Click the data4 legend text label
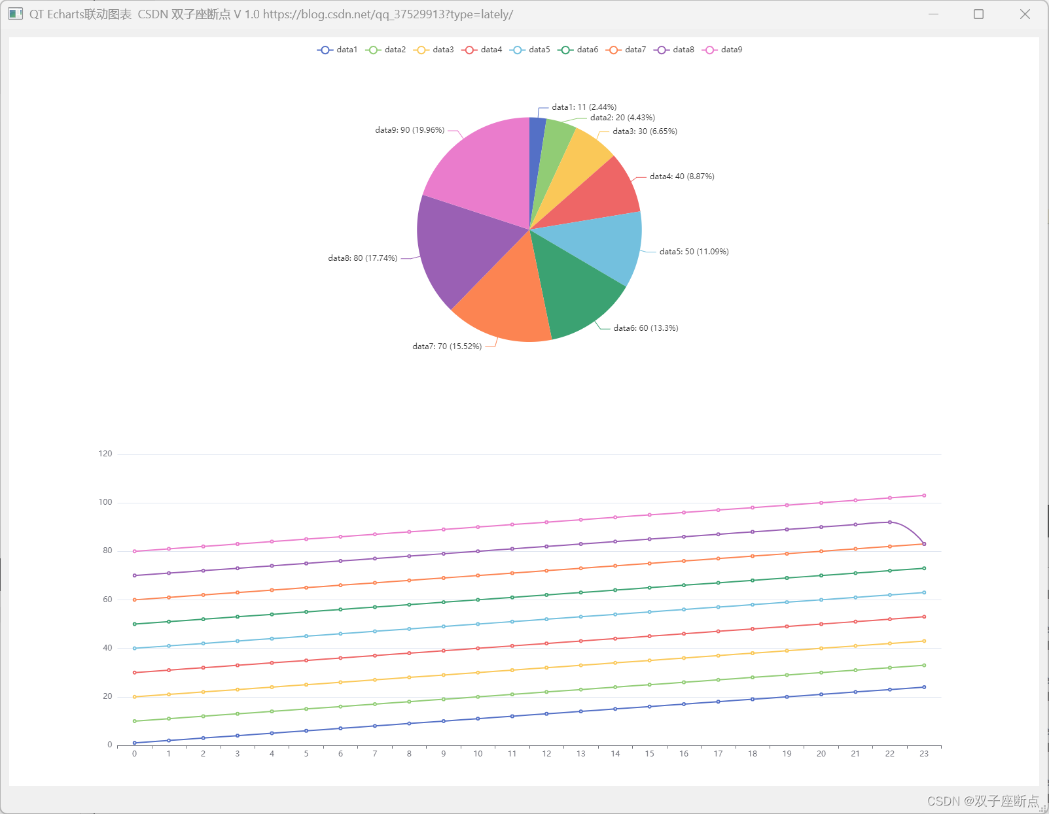 (x=491, y=50)
